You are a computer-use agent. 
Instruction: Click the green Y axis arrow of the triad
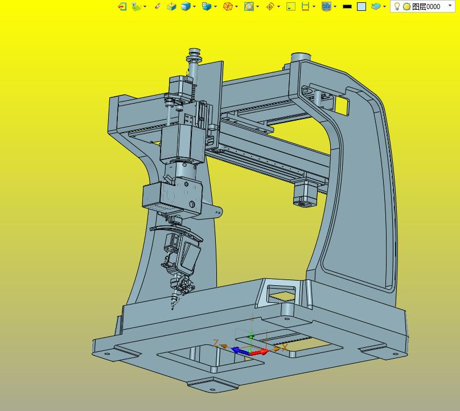251,337
